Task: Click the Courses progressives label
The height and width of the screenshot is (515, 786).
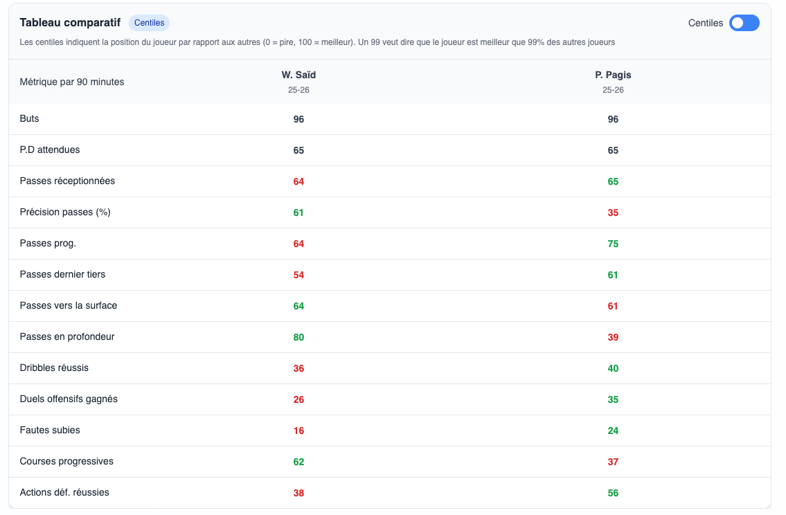Action: point(66,461)
